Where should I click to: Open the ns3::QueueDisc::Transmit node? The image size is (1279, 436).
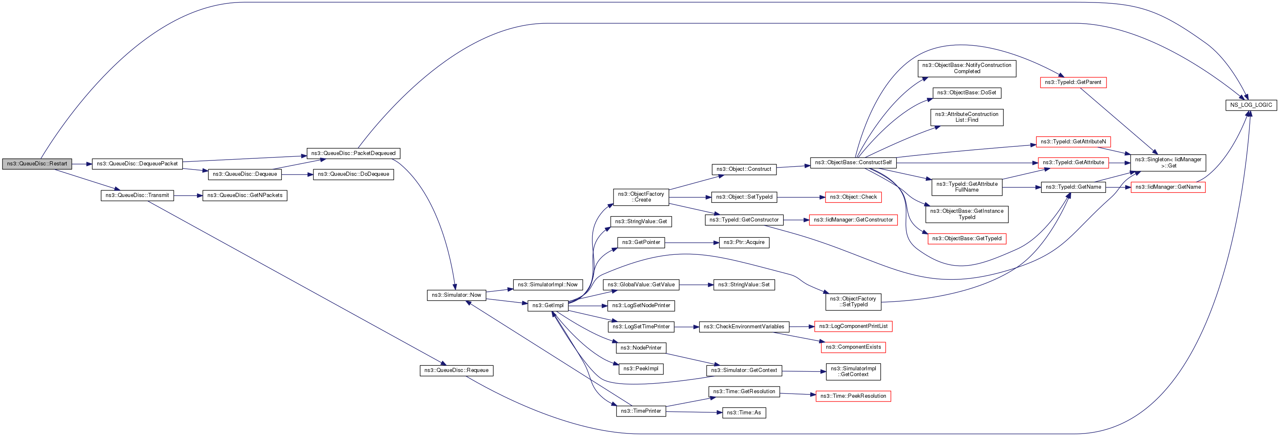point(137,196)
